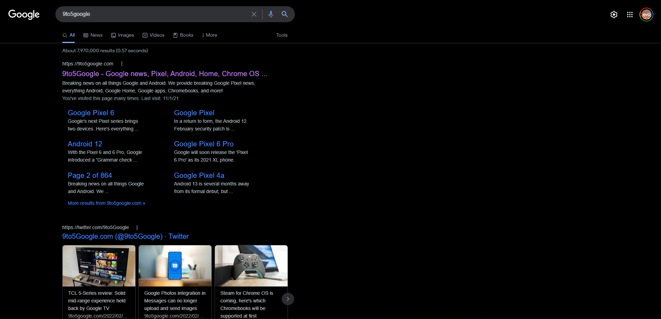The width and height of the screenshot is (661, 319).
Task: Open the 9to5Google main result link
Action: tap(164, 74)
